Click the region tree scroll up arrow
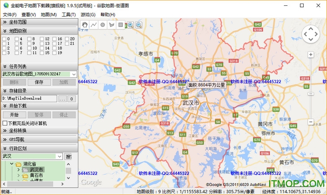The image size is (327, 195). [68, 165]
